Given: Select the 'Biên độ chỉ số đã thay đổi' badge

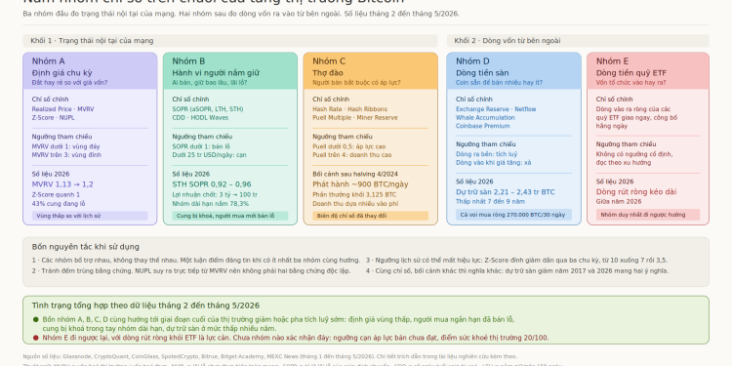Looking at the screenshot, I should [370, 216].
